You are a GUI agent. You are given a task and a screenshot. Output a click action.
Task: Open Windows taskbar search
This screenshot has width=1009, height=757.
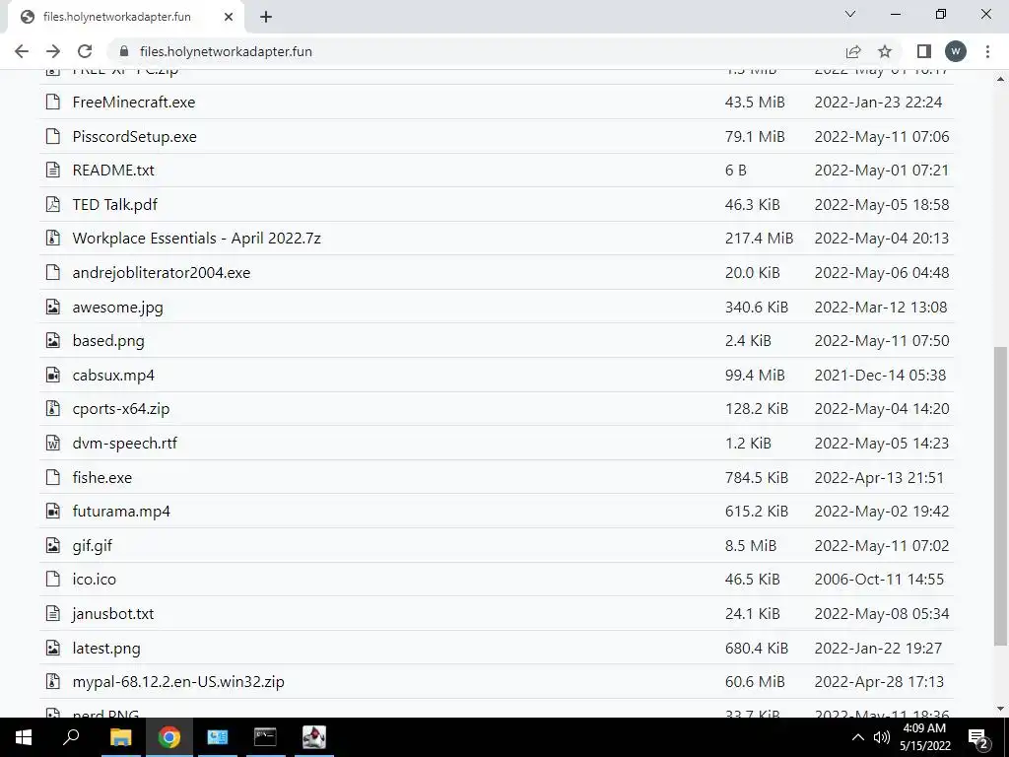click(71, 737)
